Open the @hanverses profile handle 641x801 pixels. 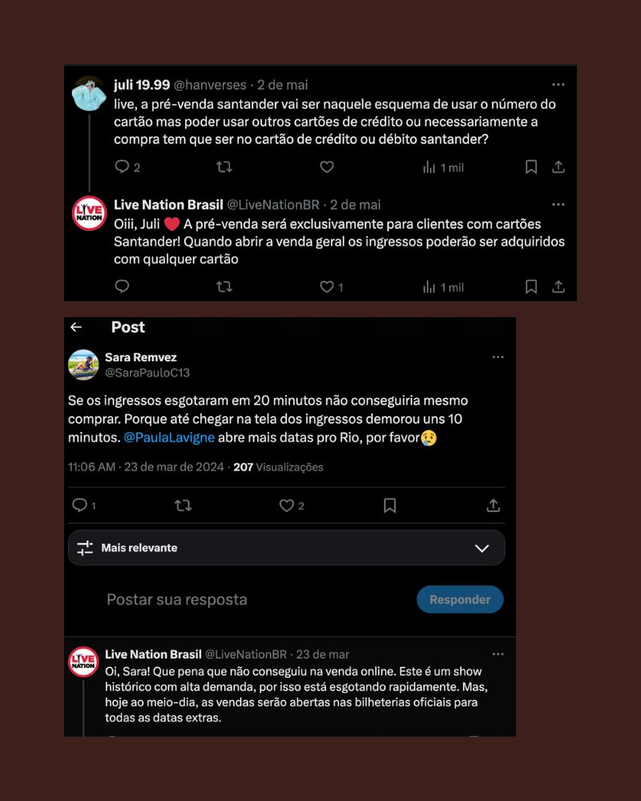(210, 85)
